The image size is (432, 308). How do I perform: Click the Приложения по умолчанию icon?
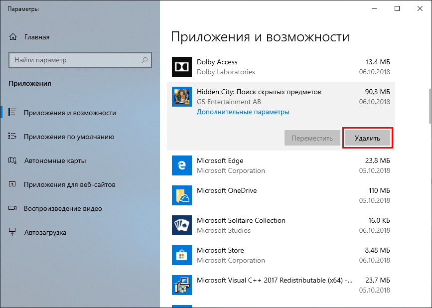[12, 136]
